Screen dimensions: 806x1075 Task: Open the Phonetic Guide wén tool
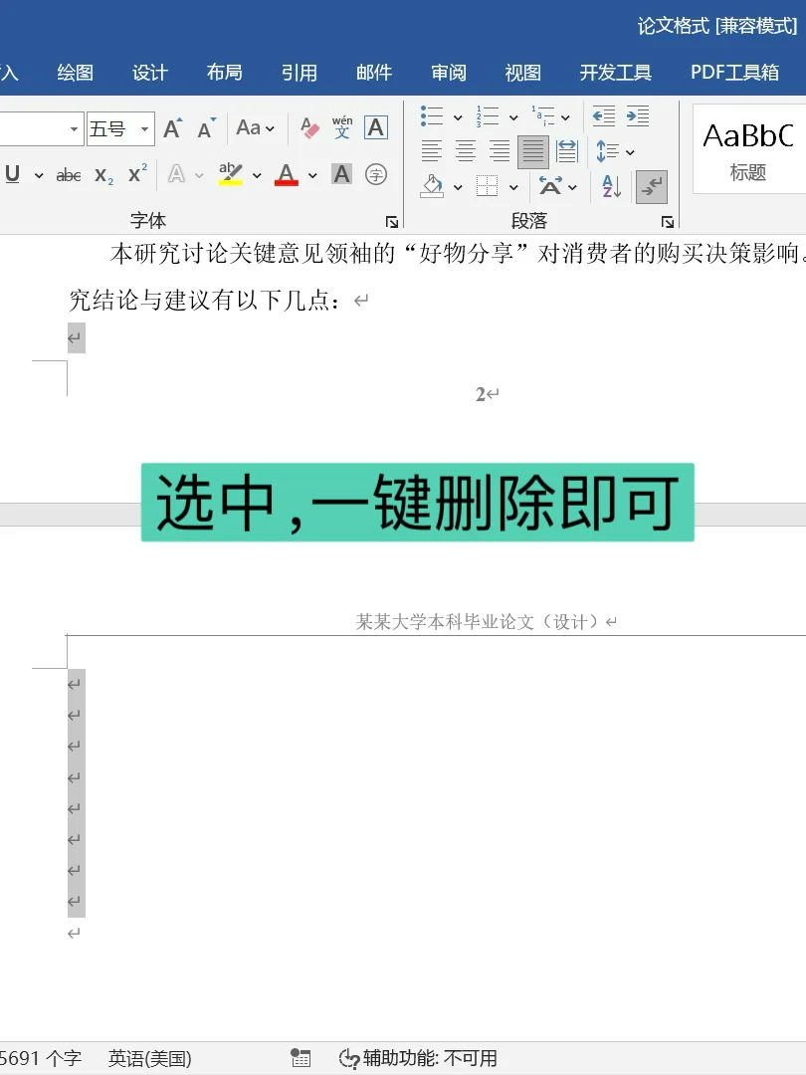[342, 128]
